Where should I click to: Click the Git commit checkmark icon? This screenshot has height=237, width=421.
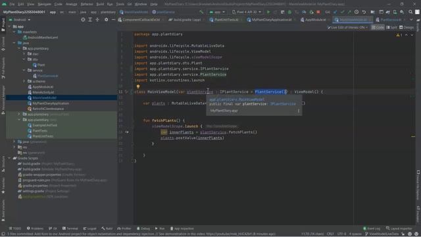[x=342, y=12]
